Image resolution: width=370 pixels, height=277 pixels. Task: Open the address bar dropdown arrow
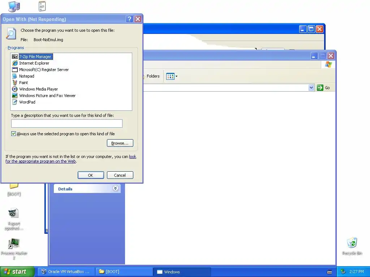311,88
